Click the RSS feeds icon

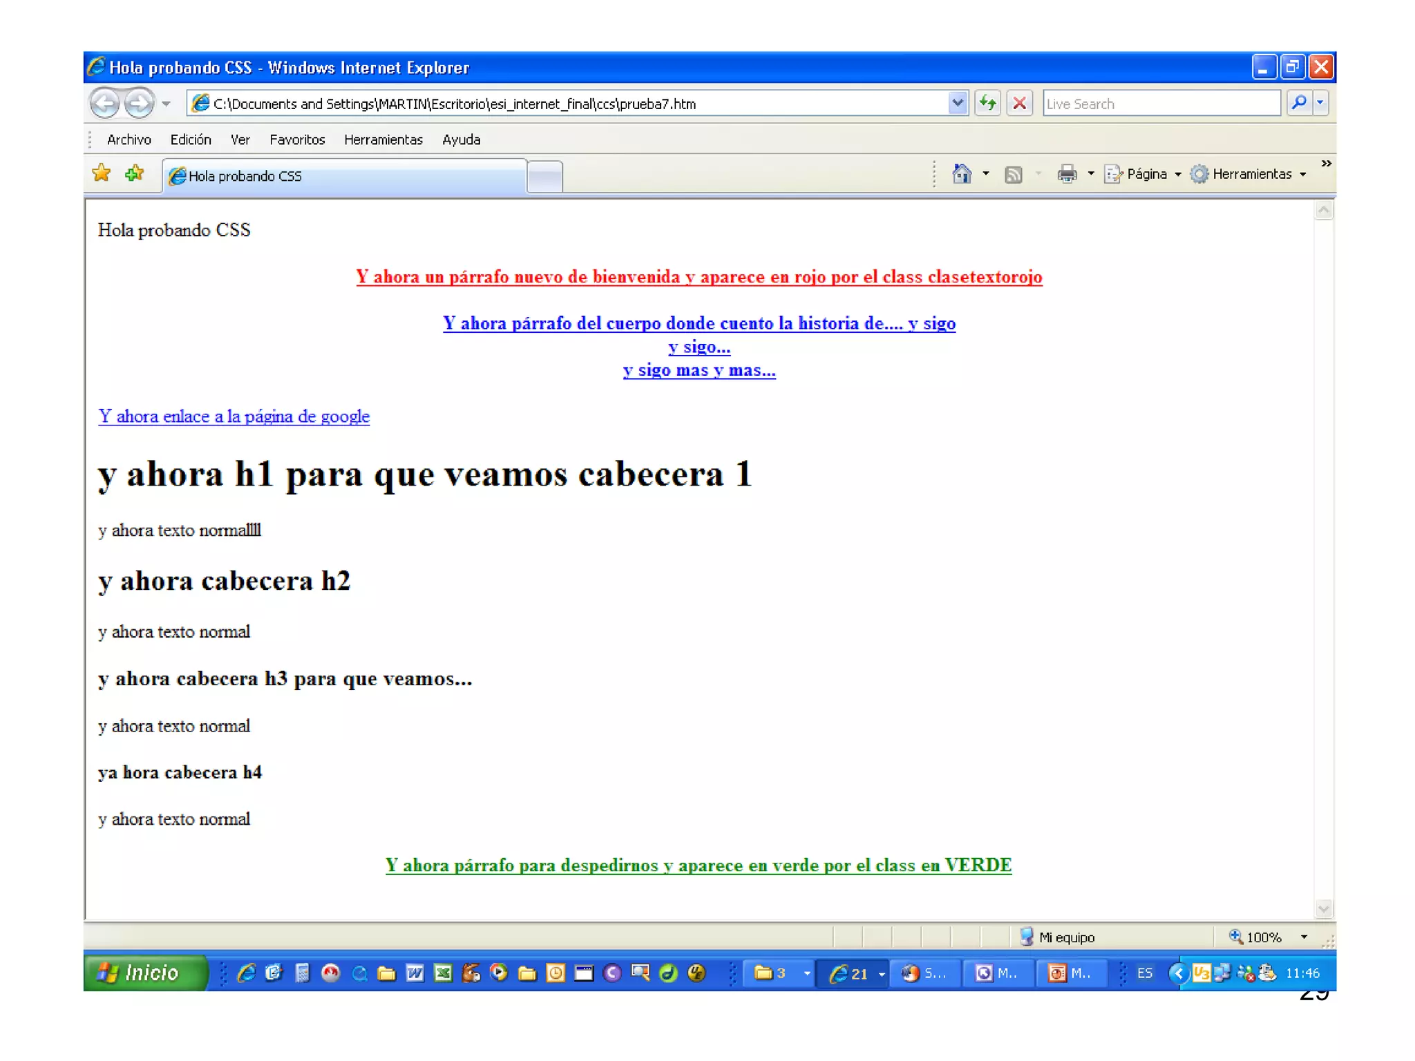pyautogui.click(x=1013, y=174)
